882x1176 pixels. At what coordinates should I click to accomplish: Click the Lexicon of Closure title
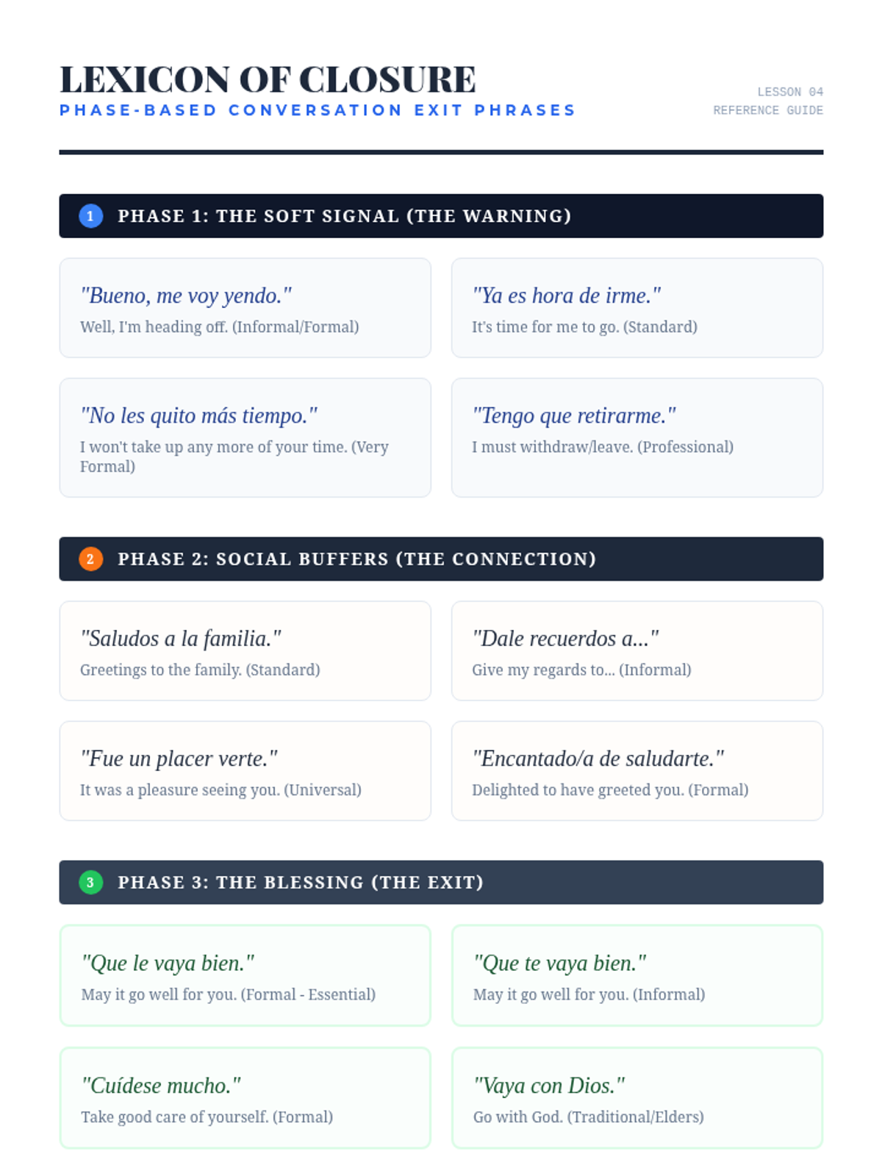[268, 79]
